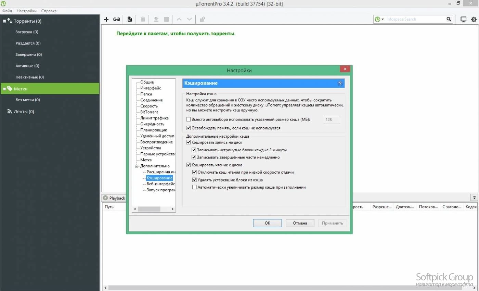The height and width of the screenshot is (291, 479).
Task: Open the Настройки menu
Action: [26, 11]
